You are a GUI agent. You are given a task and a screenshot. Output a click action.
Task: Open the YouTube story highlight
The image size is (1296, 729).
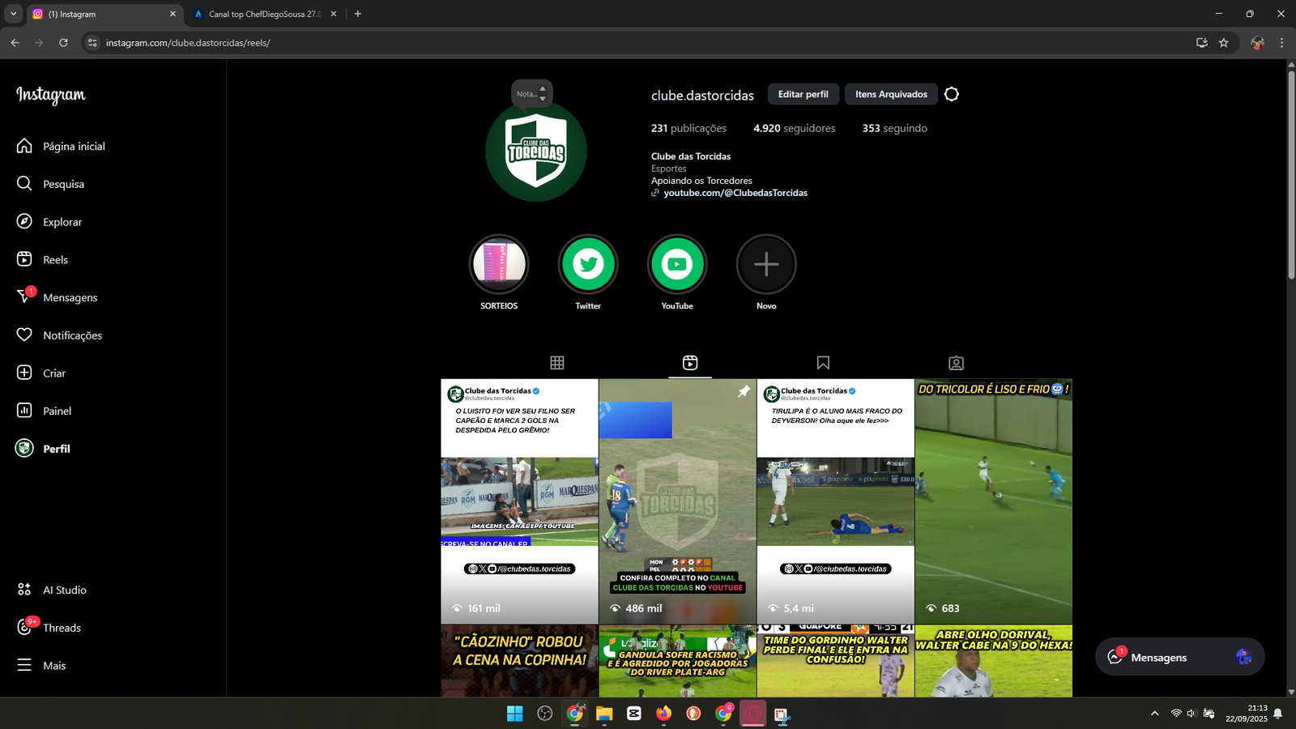(x=677, y=264)
